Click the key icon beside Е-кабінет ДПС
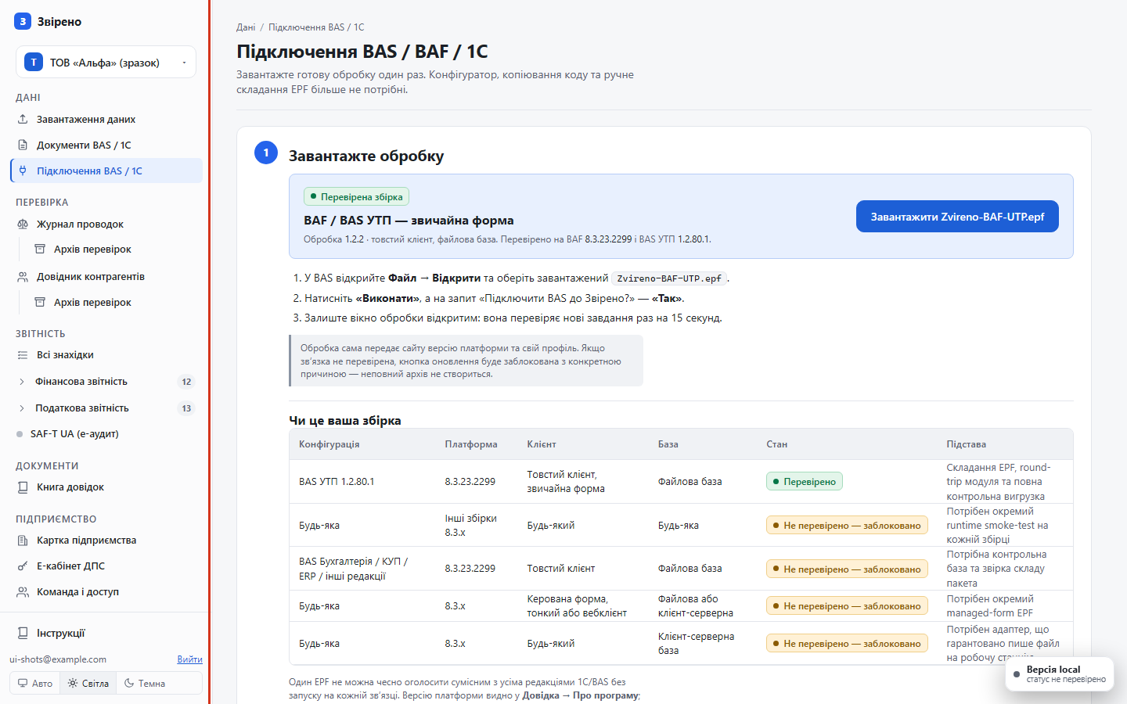 click(x=23, y=566)
